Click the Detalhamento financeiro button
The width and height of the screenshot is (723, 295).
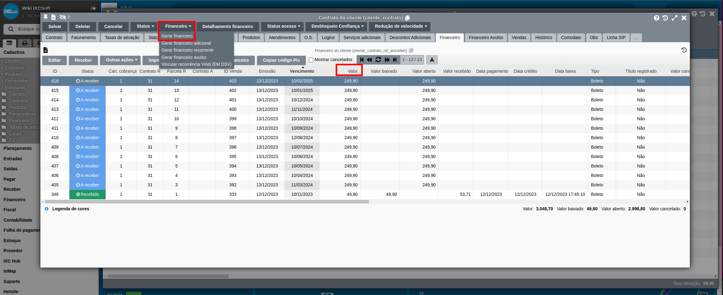pos(228,26)
